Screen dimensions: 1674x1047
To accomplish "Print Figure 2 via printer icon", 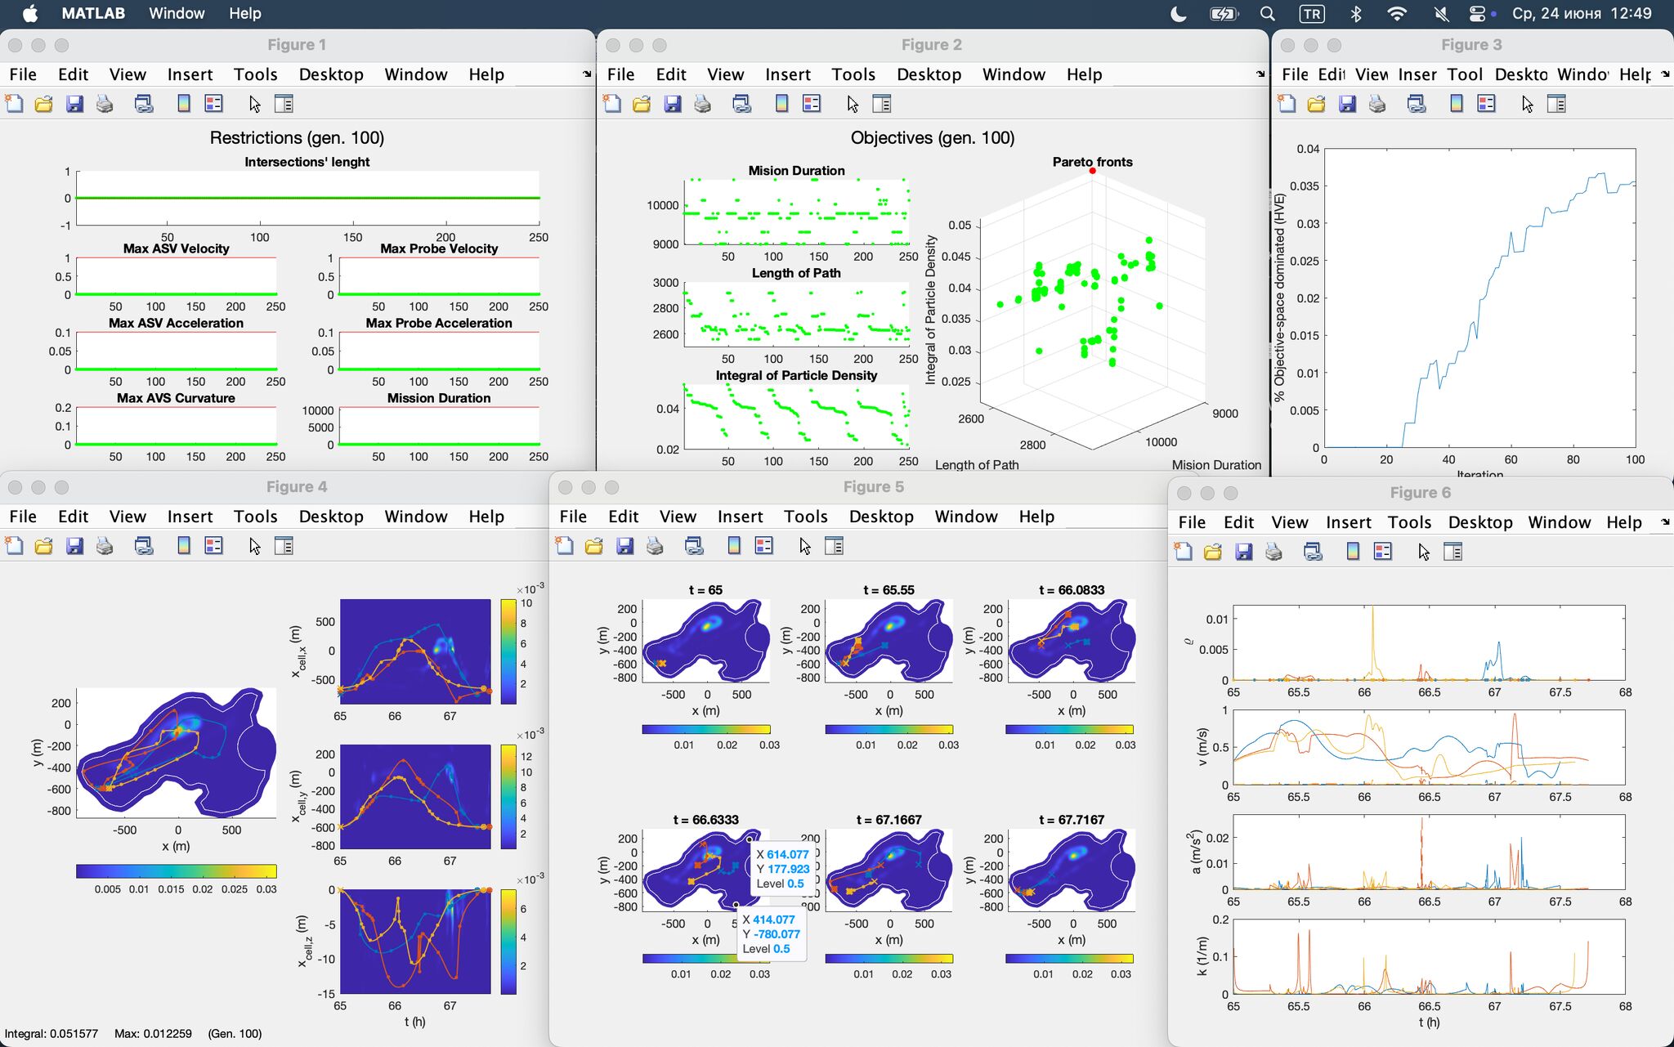I will tap(703, 104).
